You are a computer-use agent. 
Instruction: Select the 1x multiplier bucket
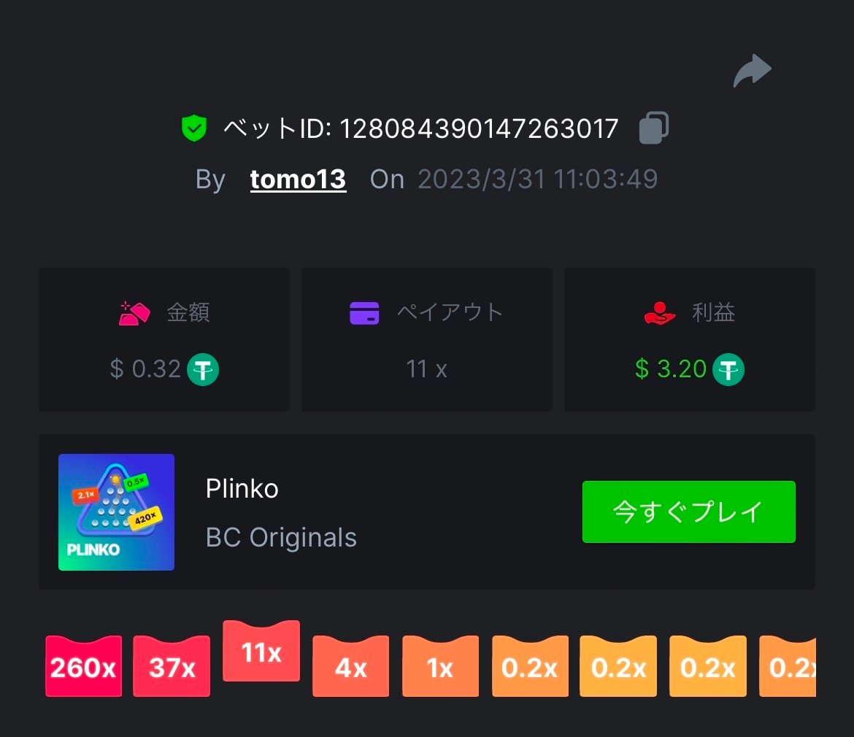(x=441, y=665)
